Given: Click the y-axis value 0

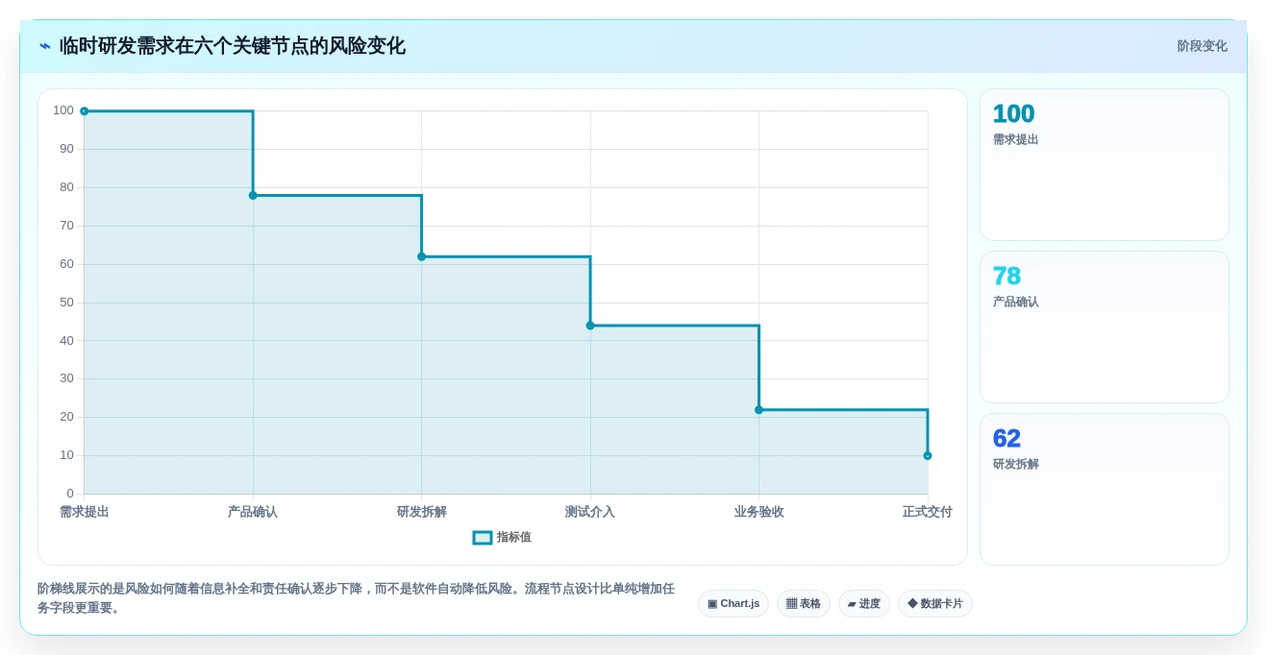Looking at the screenshot, I should click(70, 494).
